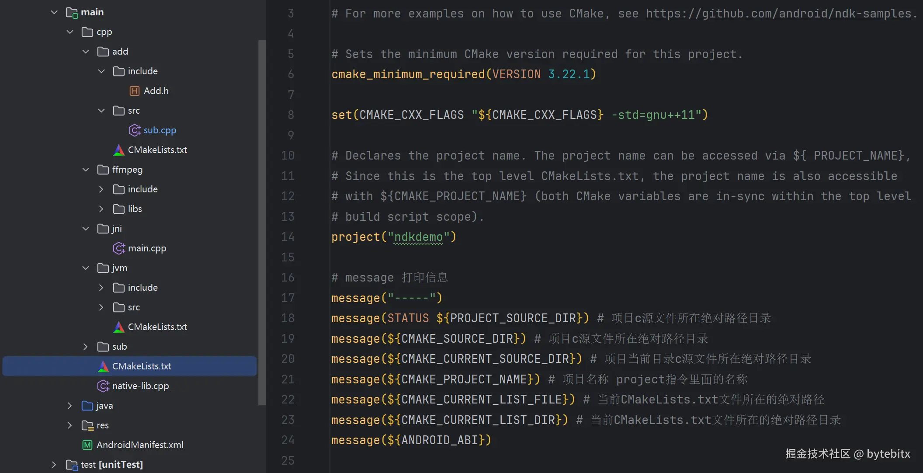
Task: Click the CMake icon under add folder
Action: 119,150
